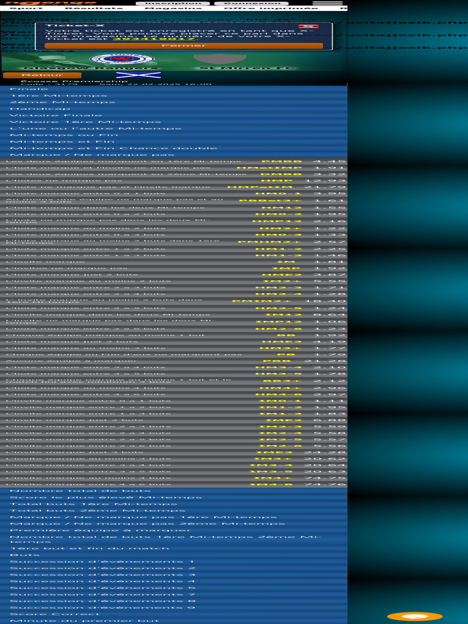468x624 pixels.
Task: Expand Victoire 1ère Mi-temps section
Action: (x=174, y=122)
